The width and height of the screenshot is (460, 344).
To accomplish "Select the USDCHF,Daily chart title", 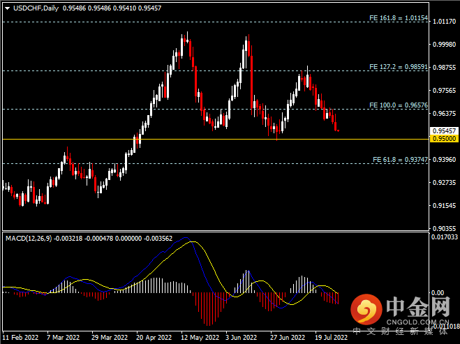I will [x=36, y=8].
